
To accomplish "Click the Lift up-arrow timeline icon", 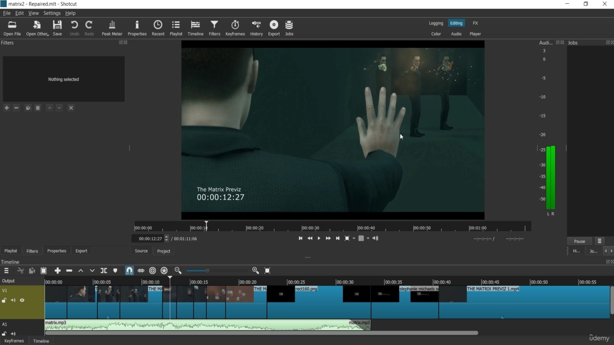I will (x=81, y=271).
